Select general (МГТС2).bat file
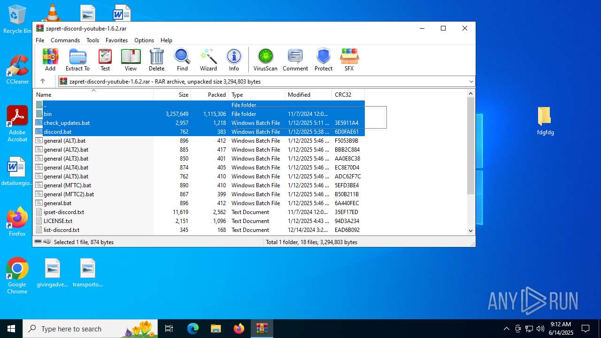This screenshot has width=601, height=338. click(x=199, y=194)
